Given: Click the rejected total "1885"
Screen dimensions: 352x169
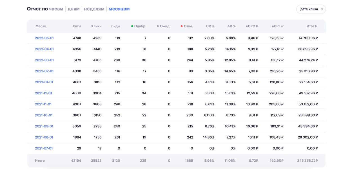Looking at the screenshot, I should 189,161.
